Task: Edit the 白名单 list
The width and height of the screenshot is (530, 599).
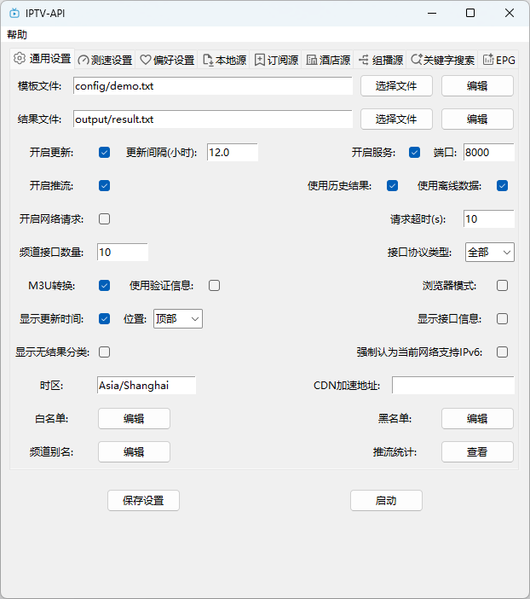Action: pos(134,419)
